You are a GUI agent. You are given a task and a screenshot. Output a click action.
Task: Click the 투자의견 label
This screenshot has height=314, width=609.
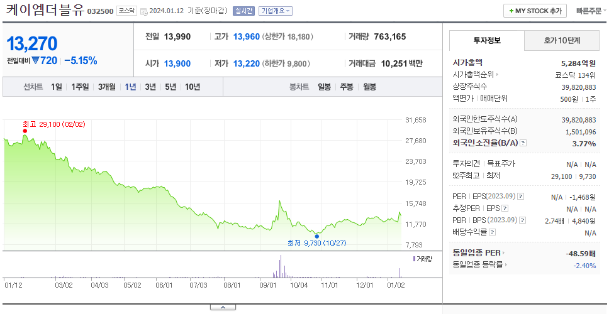[x=466, y=164]
